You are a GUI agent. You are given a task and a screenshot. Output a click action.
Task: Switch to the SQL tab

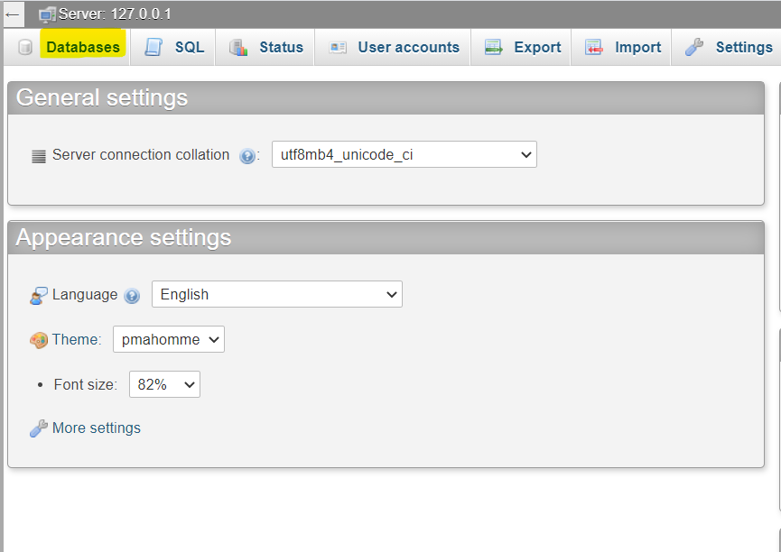tap(190, 47)
